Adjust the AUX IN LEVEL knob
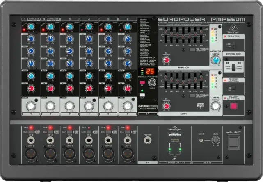 [x=215, y=140]
